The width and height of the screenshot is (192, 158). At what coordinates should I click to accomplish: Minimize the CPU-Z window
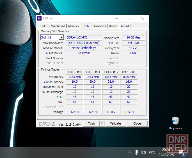(x=116, y=18)
